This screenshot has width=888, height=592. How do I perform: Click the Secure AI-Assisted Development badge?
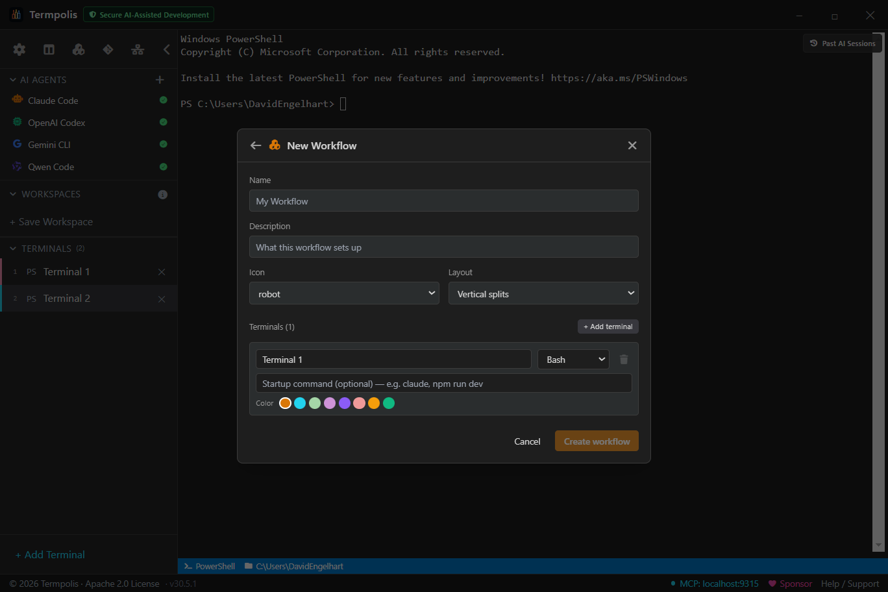coord(149,14)
